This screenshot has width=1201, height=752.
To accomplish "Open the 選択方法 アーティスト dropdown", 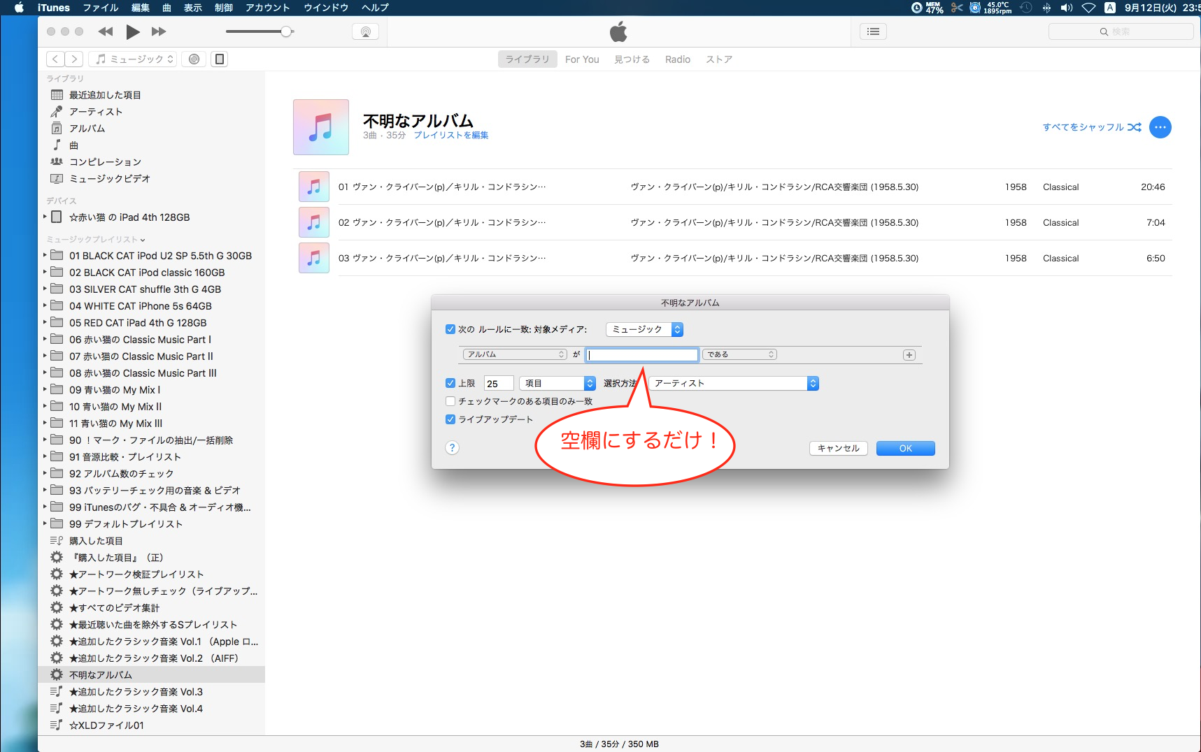I will point(734,383).
